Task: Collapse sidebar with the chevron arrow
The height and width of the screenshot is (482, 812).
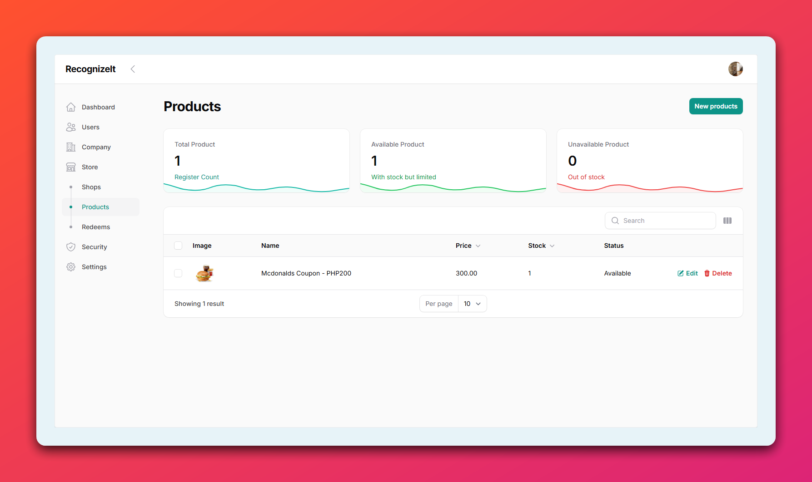Action: (x=133, y=69)
